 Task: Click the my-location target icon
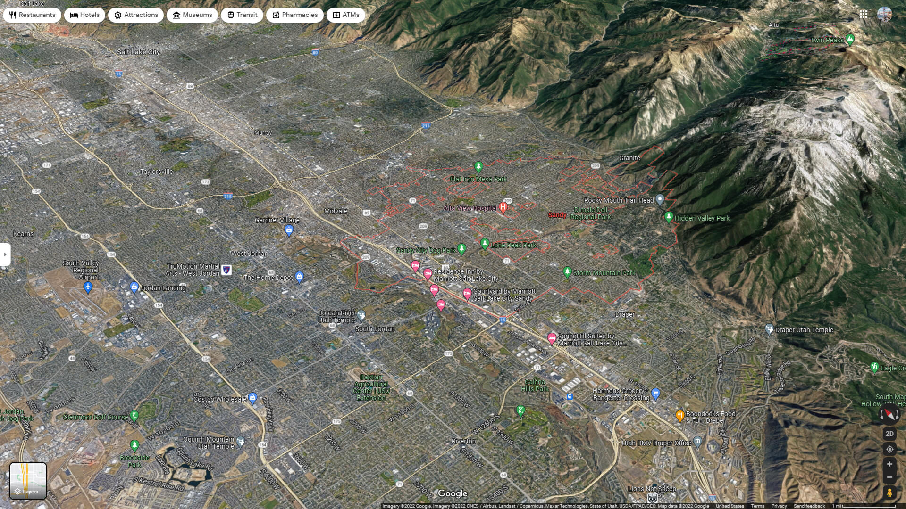point(889,449)
